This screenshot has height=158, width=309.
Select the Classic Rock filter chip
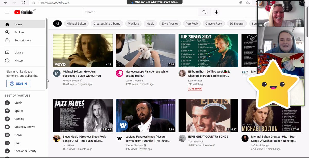coord(214,24)
